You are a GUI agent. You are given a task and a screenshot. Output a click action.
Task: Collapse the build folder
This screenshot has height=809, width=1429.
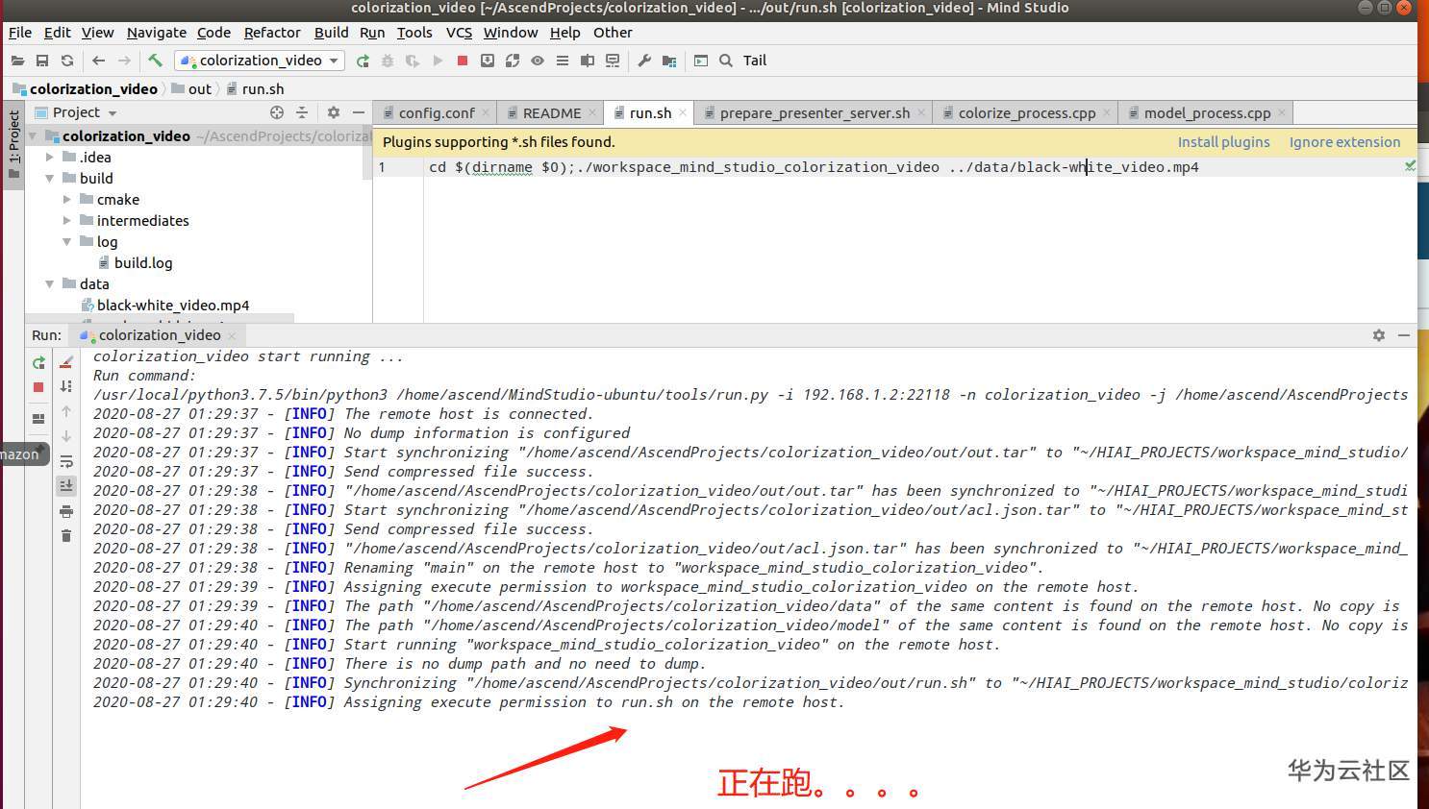[x=50, y=179]
